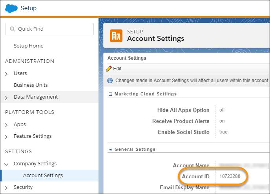The height and width of the screenshot is (194, 270).
Task: Click the Marketing Cloud Settings heading
Action: [146, 94]
